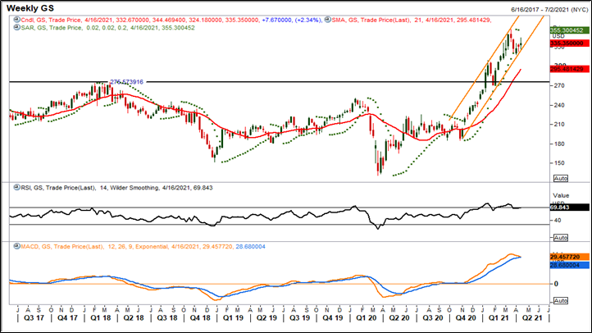Click the RSI indicator legend icon
592x333 pixels.
[16, 187]
